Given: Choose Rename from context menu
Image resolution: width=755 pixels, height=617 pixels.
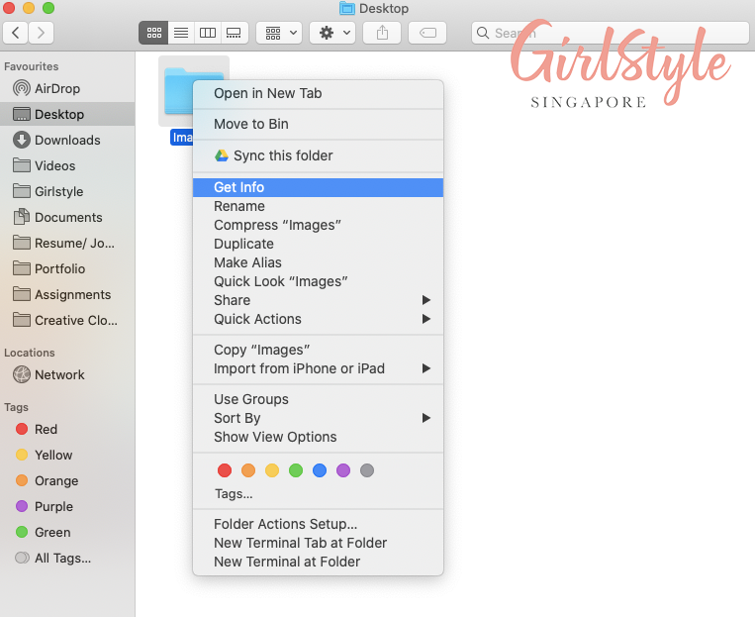Looking at the screenshot, I should 318,206.
